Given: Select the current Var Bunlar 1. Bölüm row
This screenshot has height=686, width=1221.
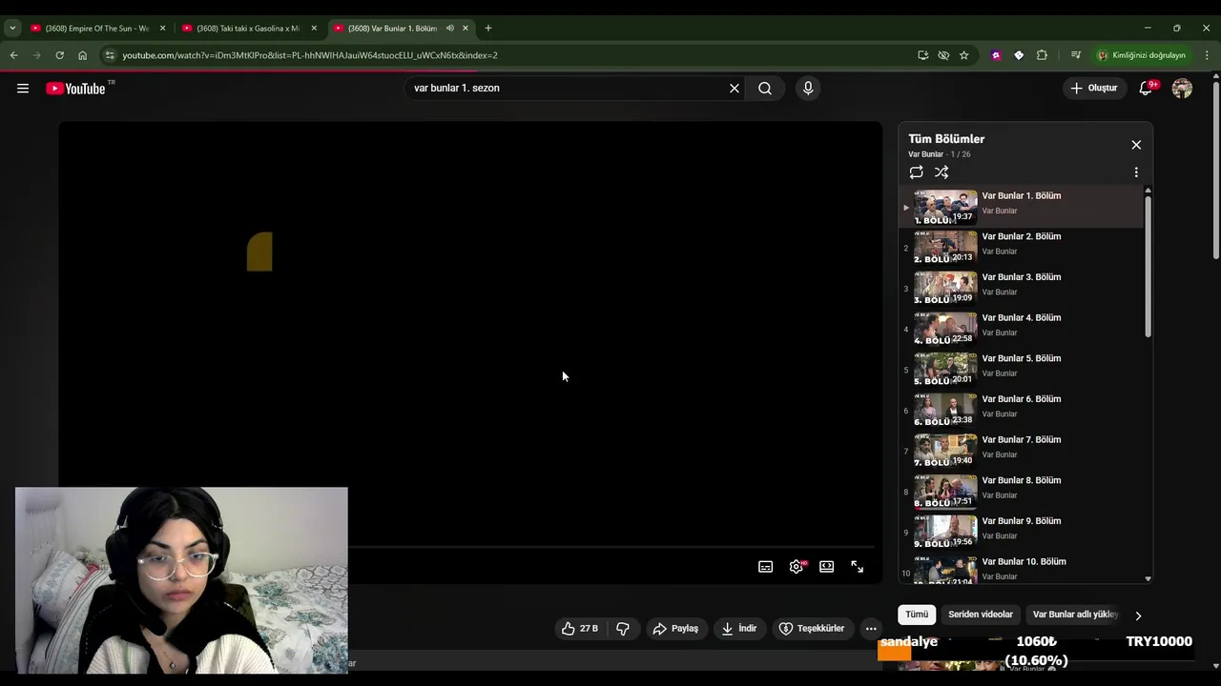Looking at the screenshot, I should pyautogui.click(x=1021, y=206).
